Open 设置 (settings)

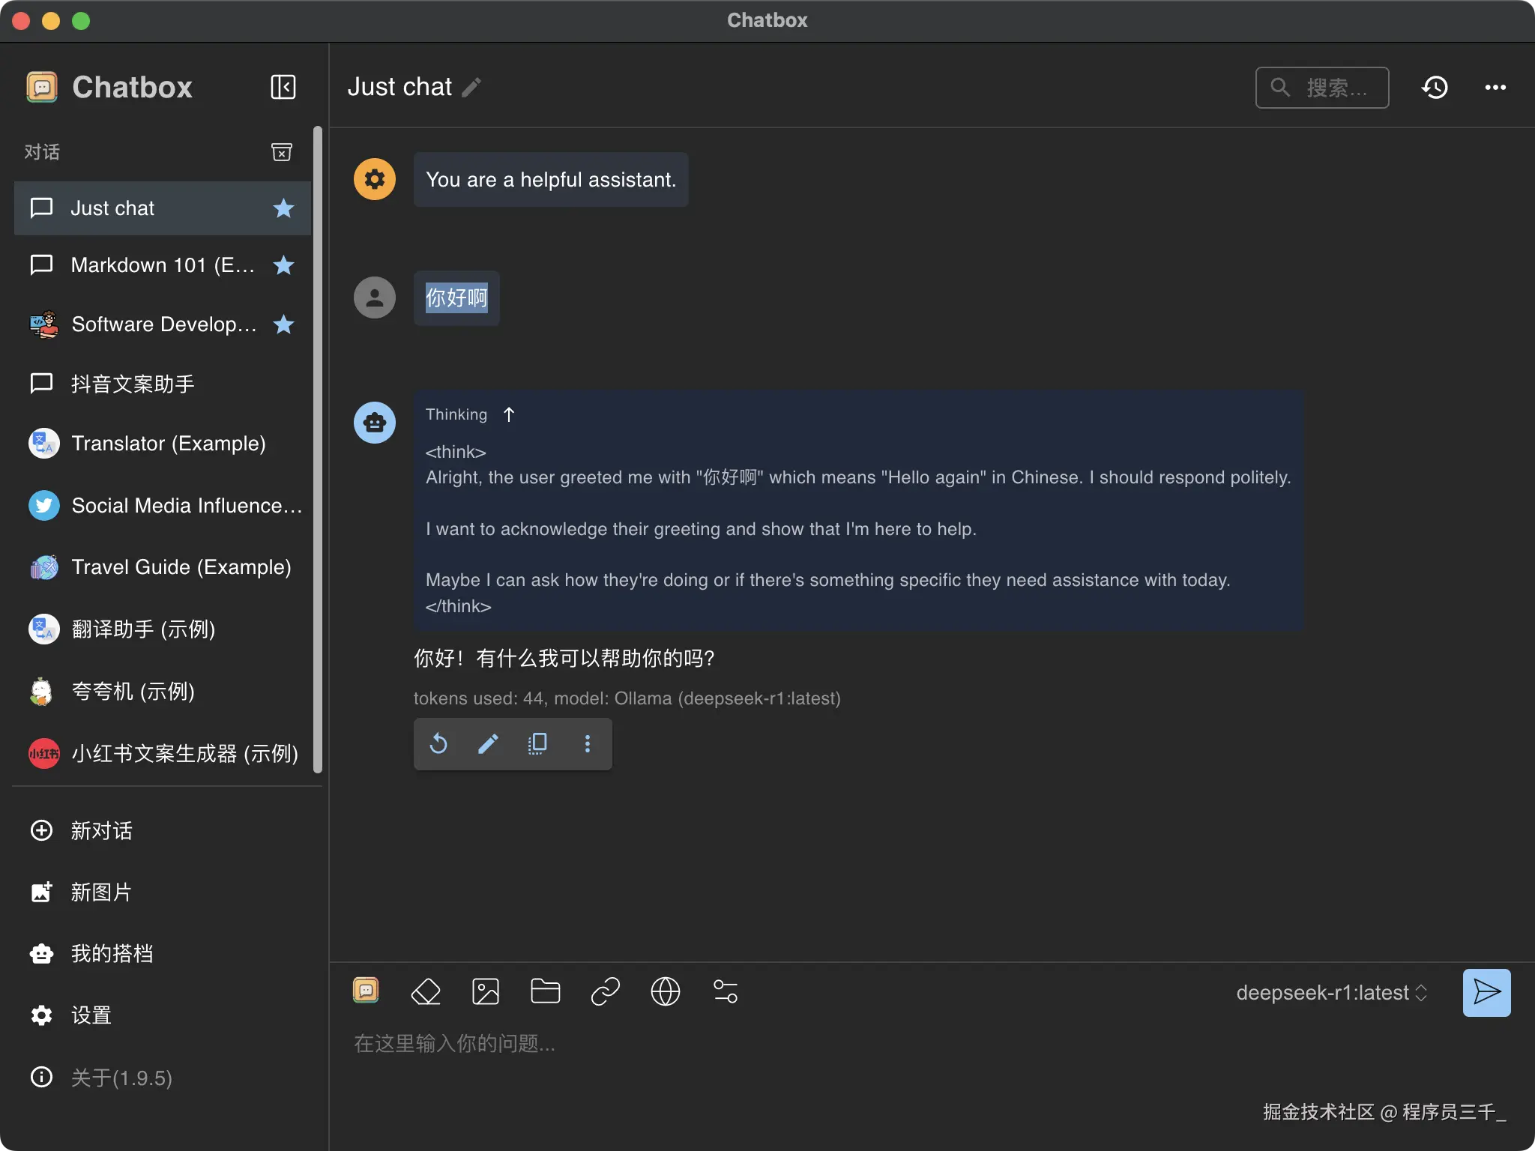click(91, 1015)
